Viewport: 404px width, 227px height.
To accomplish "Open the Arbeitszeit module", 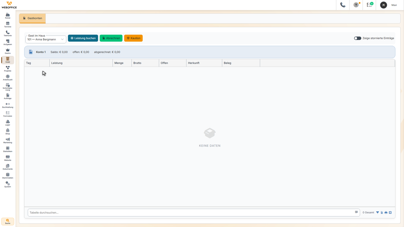I will click(8, 78).
